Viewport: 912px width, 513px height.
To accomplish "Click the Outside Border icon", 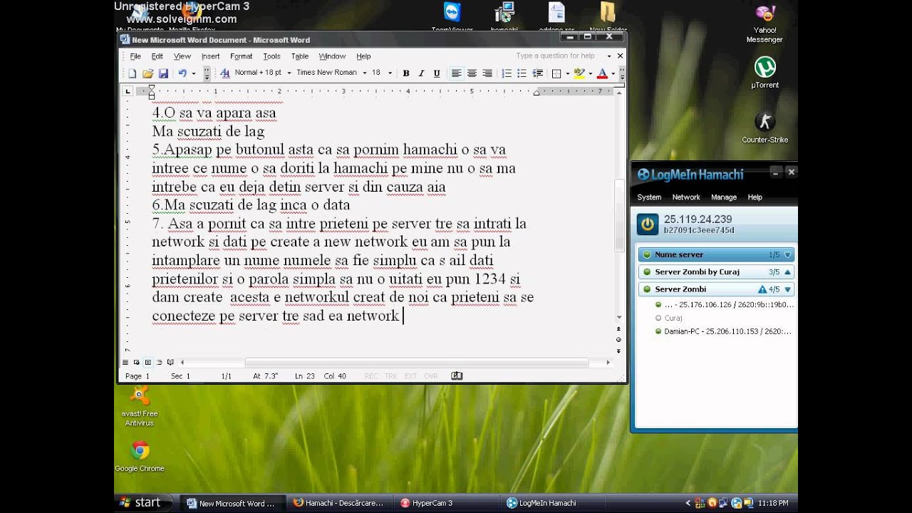I will click(x=556, y=73).
